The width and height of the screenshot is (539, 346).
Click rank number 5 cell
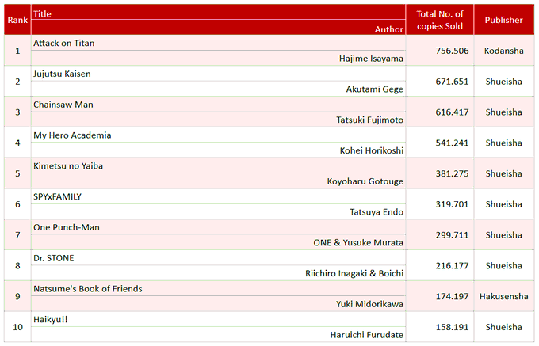[x=17, y=173]
